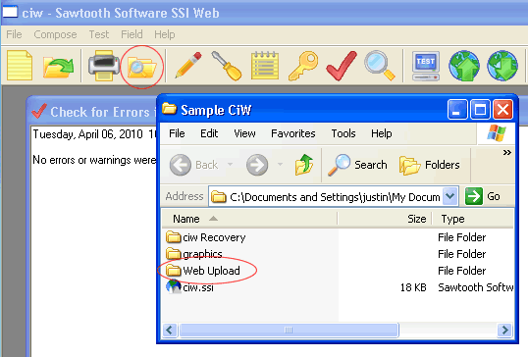Select the Web Upload folder
Screen dimensions: 528x357
point(203,271)
